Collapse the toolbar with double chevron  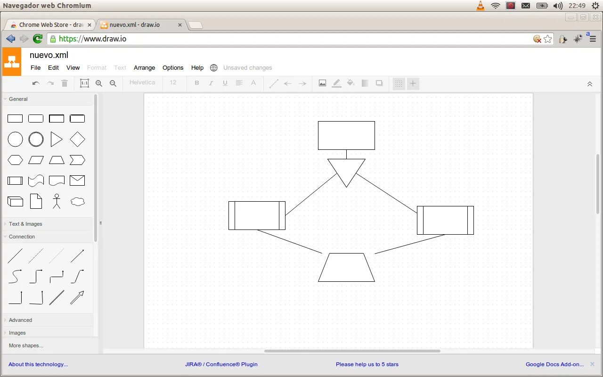589,84
